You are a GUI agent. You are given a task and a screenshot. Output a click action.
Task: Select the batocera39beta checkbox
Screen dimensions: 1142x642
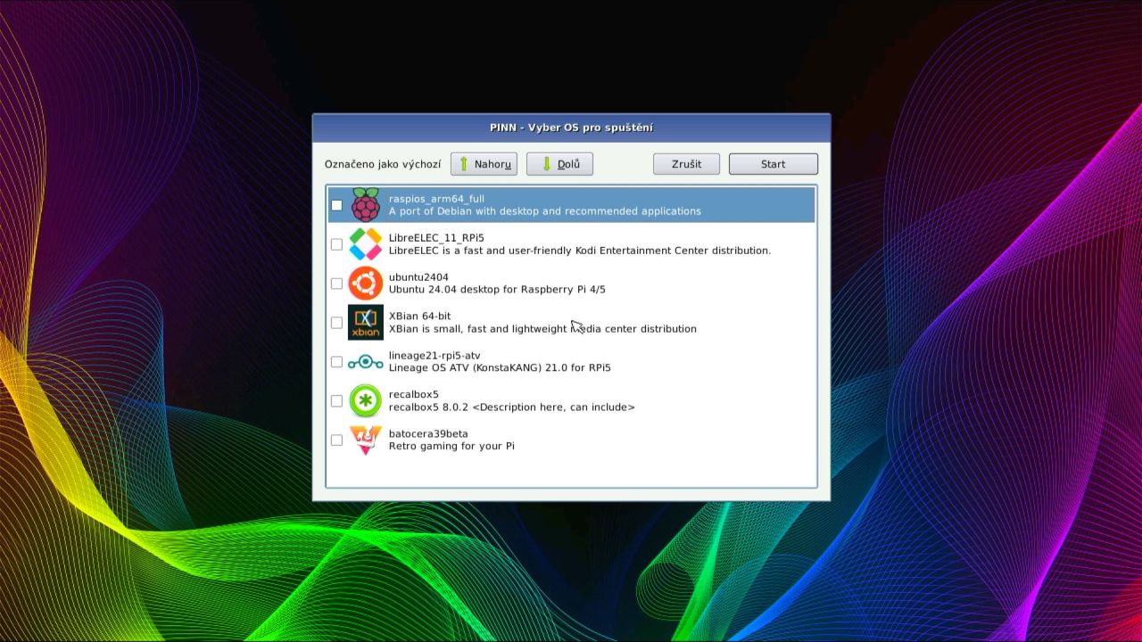coord(336,440)
